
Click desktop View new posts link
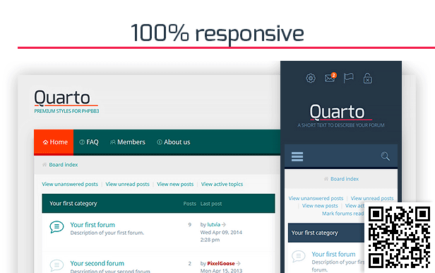pos(175,184)
